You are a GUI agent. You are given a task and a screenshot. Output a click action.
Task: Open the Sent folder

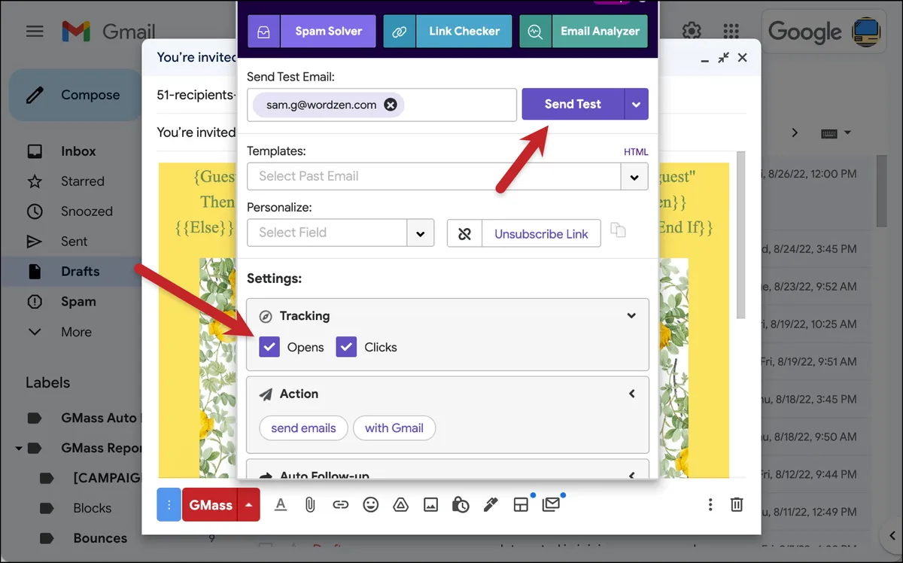click(x=74, y=242)
